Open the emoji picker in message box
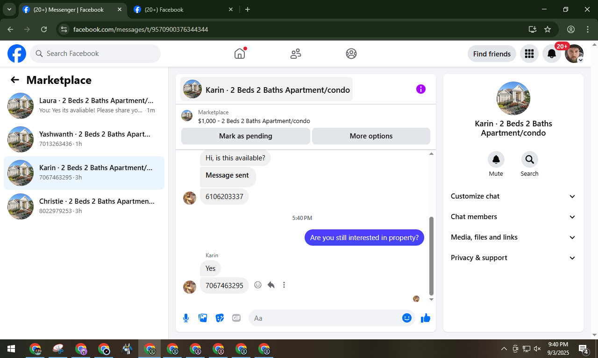The image size is (598, 358). click(x=407, y=318)
